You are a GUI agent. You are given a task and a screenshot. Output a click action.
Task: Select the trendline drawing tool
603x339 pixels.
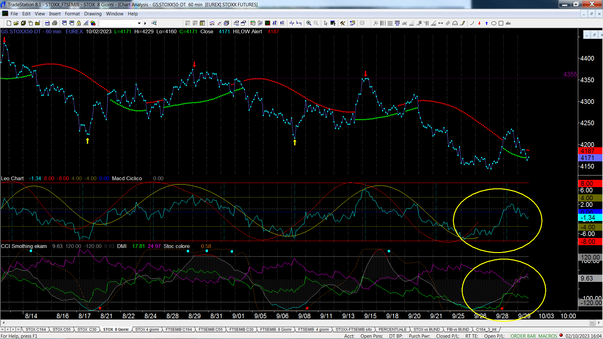point(375,23)
